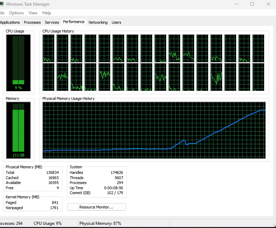This screenshot has height=228, width=276.
Task: Click status bar Physical Memory: 87%
Action: [100, 223]
